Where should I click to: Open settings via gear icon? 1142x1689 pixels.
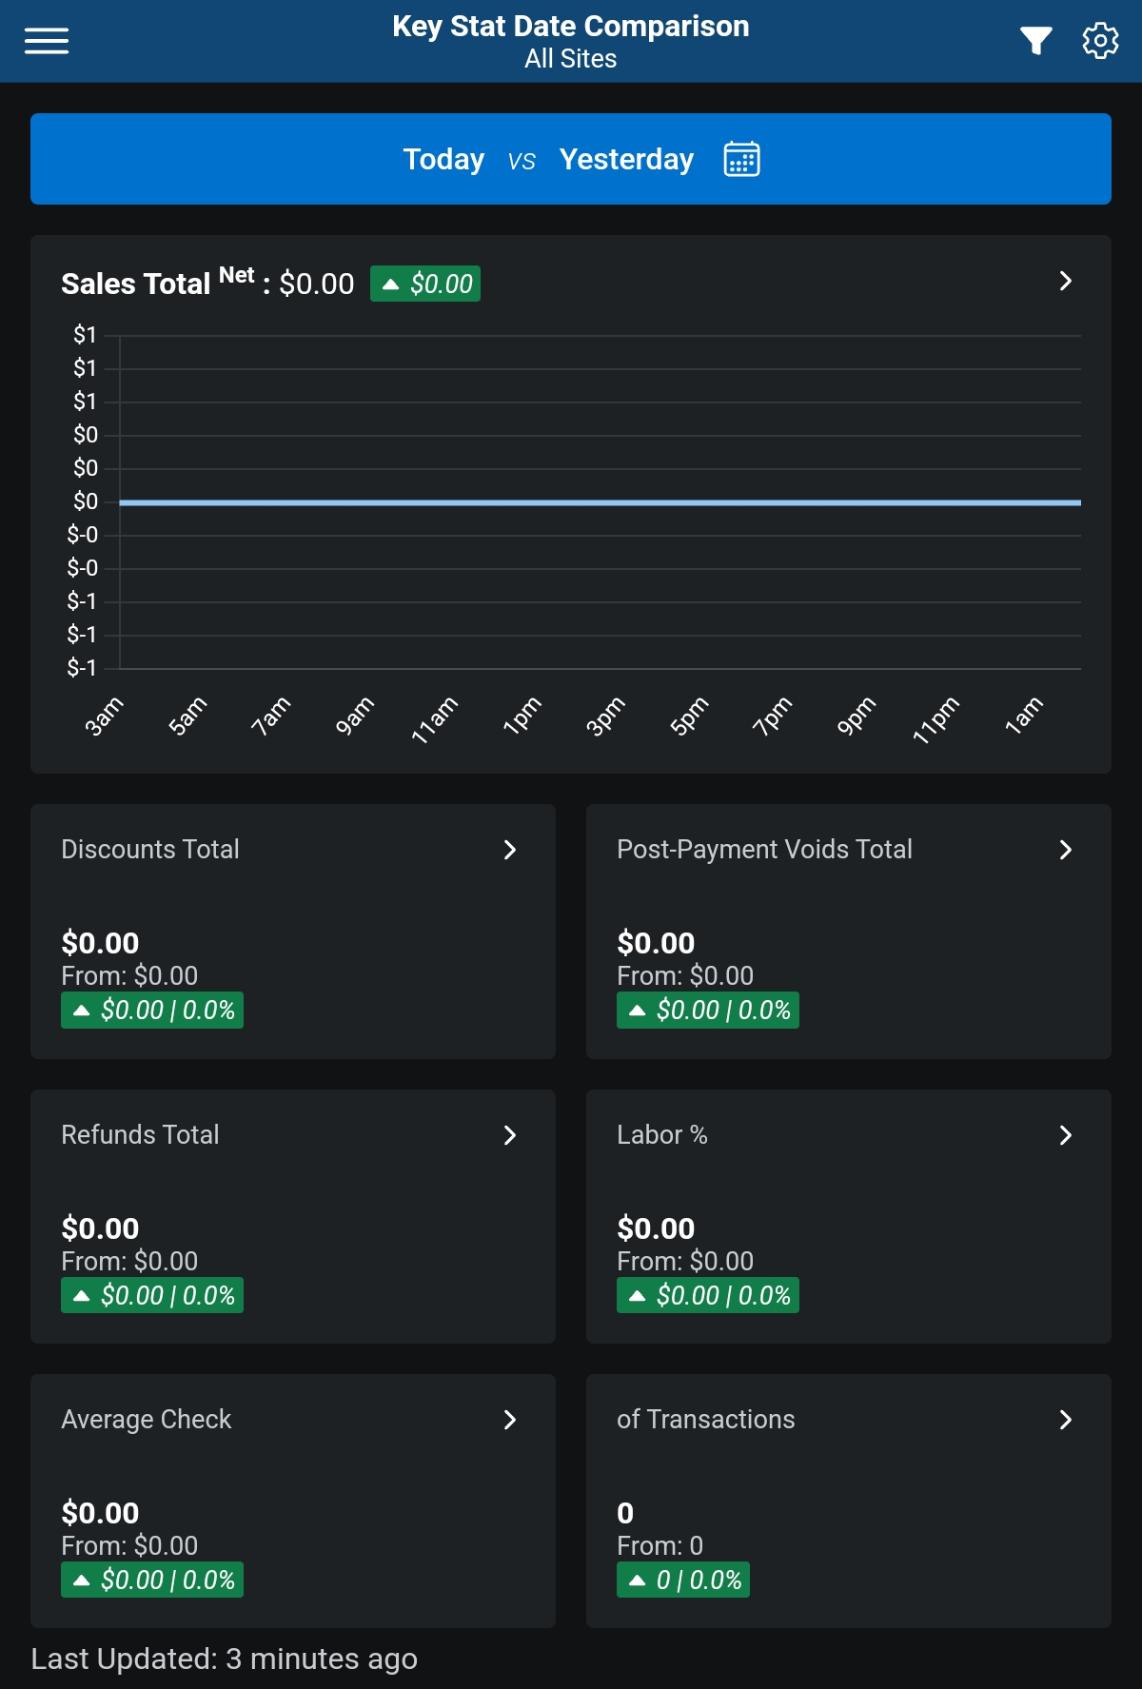click(1100, 41)
